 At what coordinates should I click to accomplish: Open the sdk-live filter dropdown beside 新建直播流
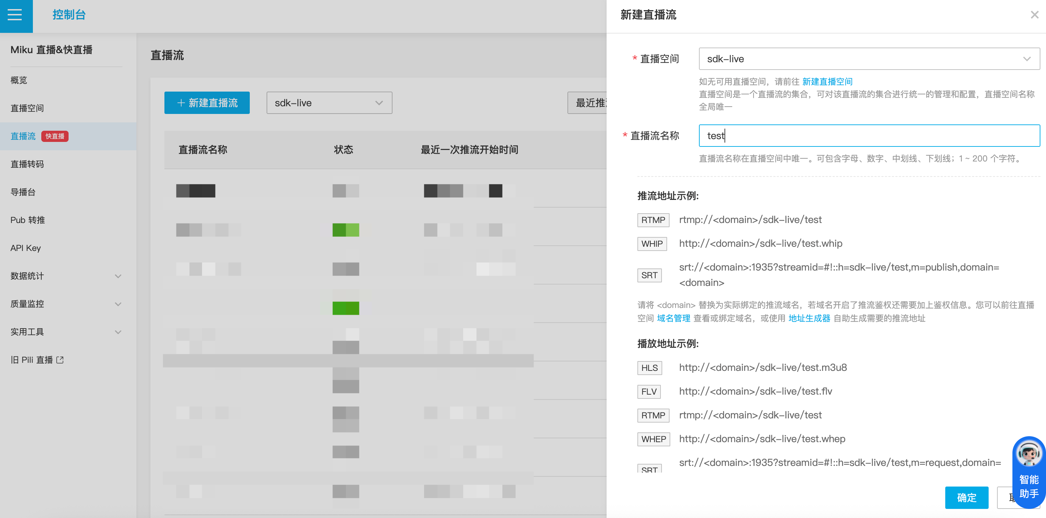pos(329,103)
